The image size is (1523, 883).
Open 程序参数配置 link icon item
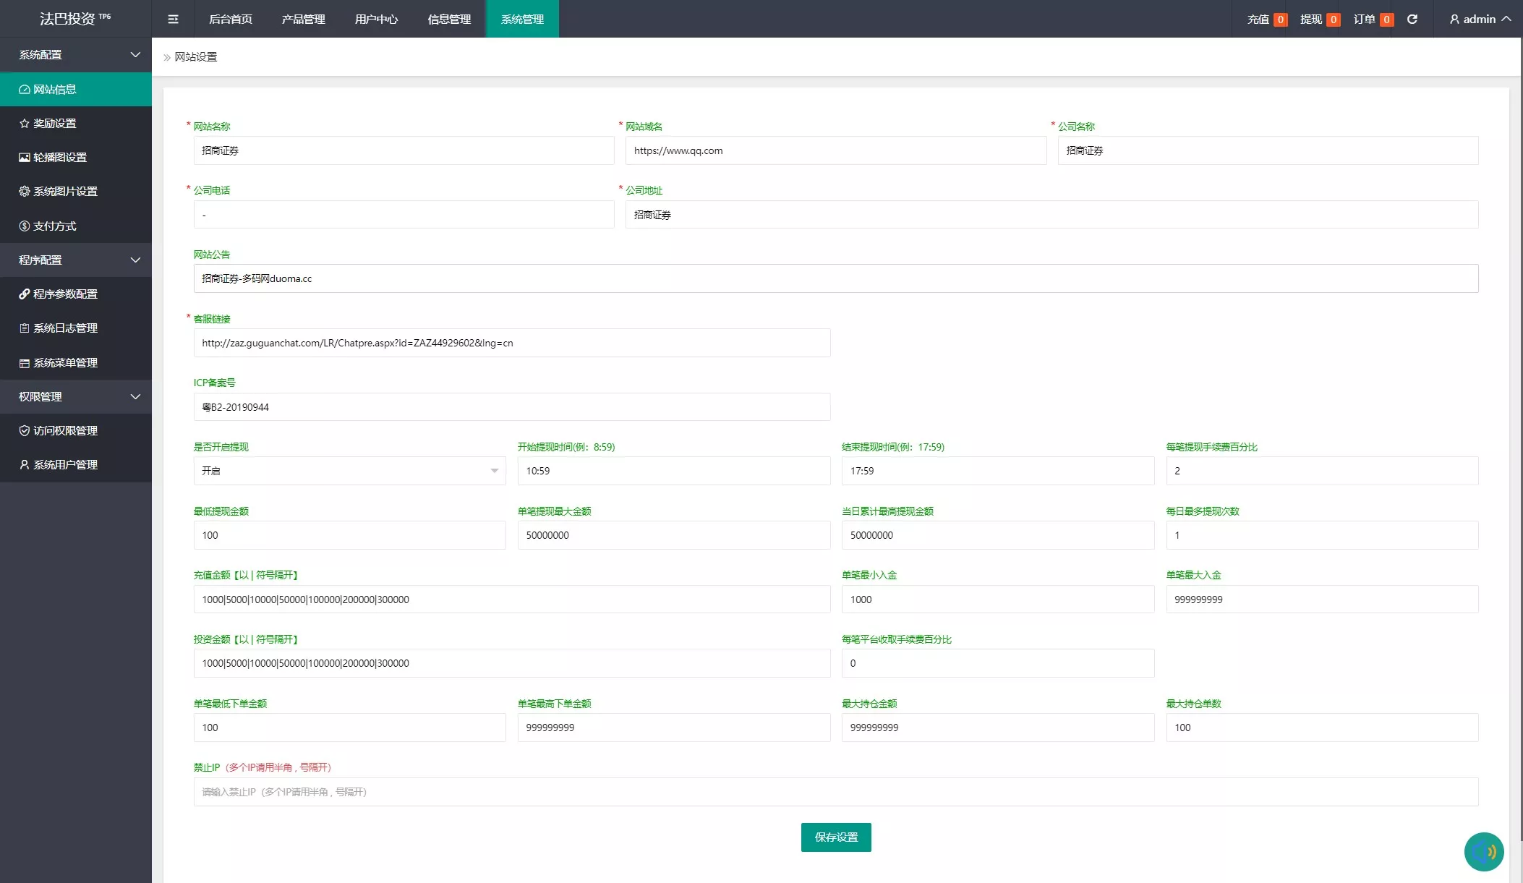(x=65, y=294)
